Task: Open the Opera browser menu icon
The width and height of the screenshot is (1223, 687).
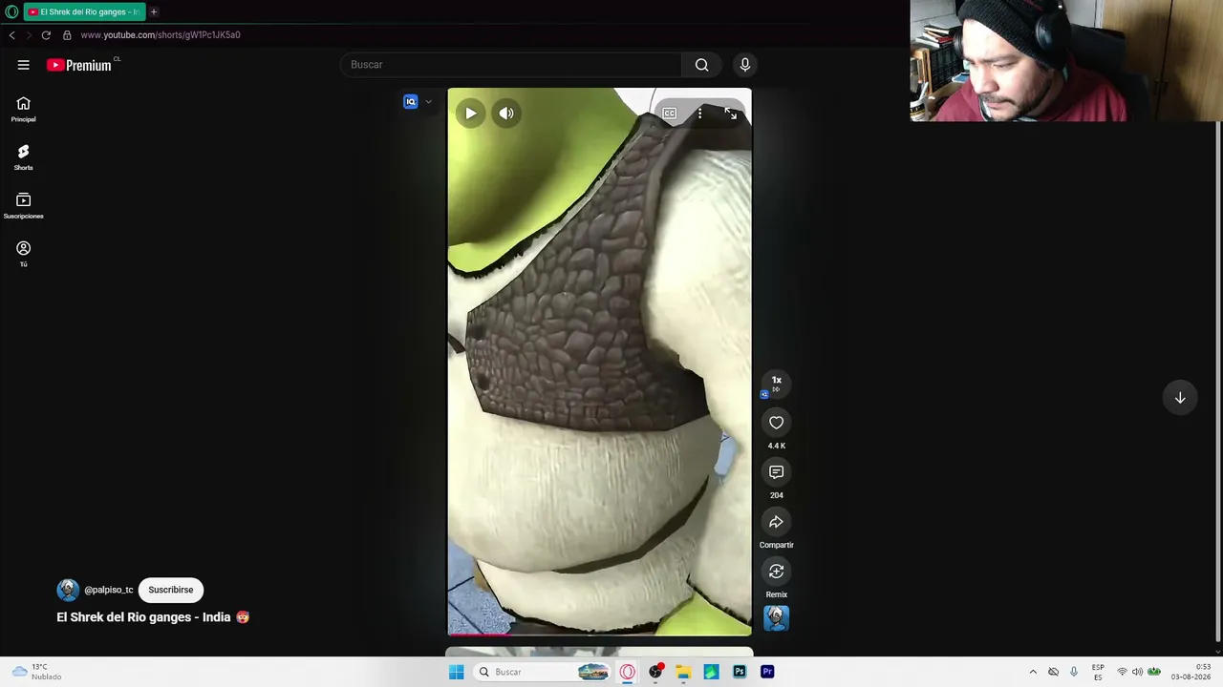Action: tap(11, 11)
